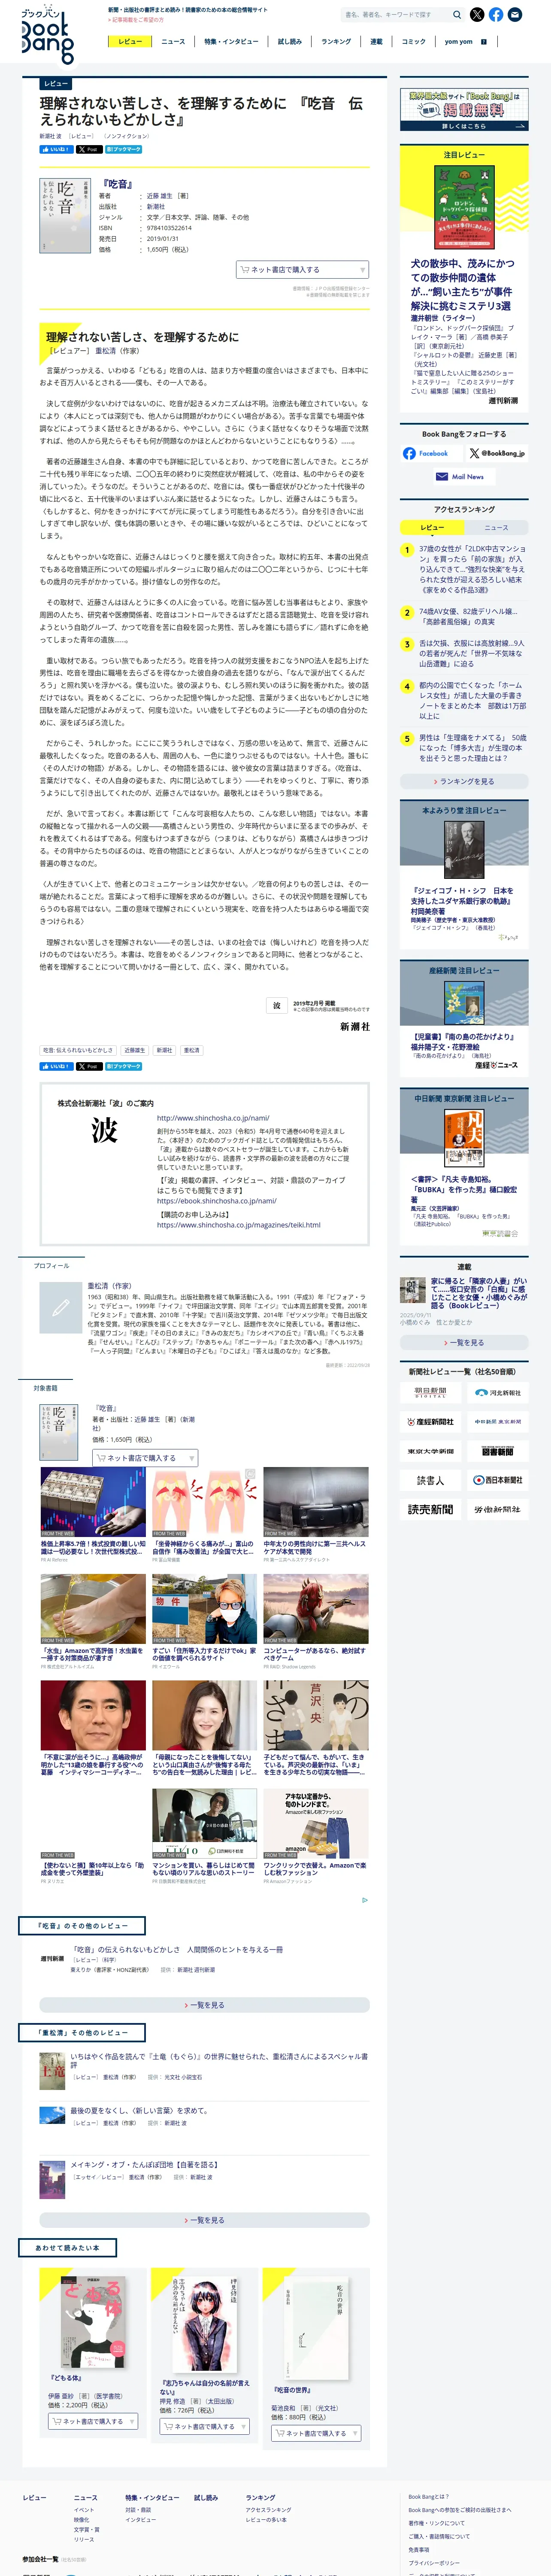The image size is (551, 2576).
Task: Open magazines/teiki.html subscription link
Action: pyautogui.click(x=239, y=1225)
